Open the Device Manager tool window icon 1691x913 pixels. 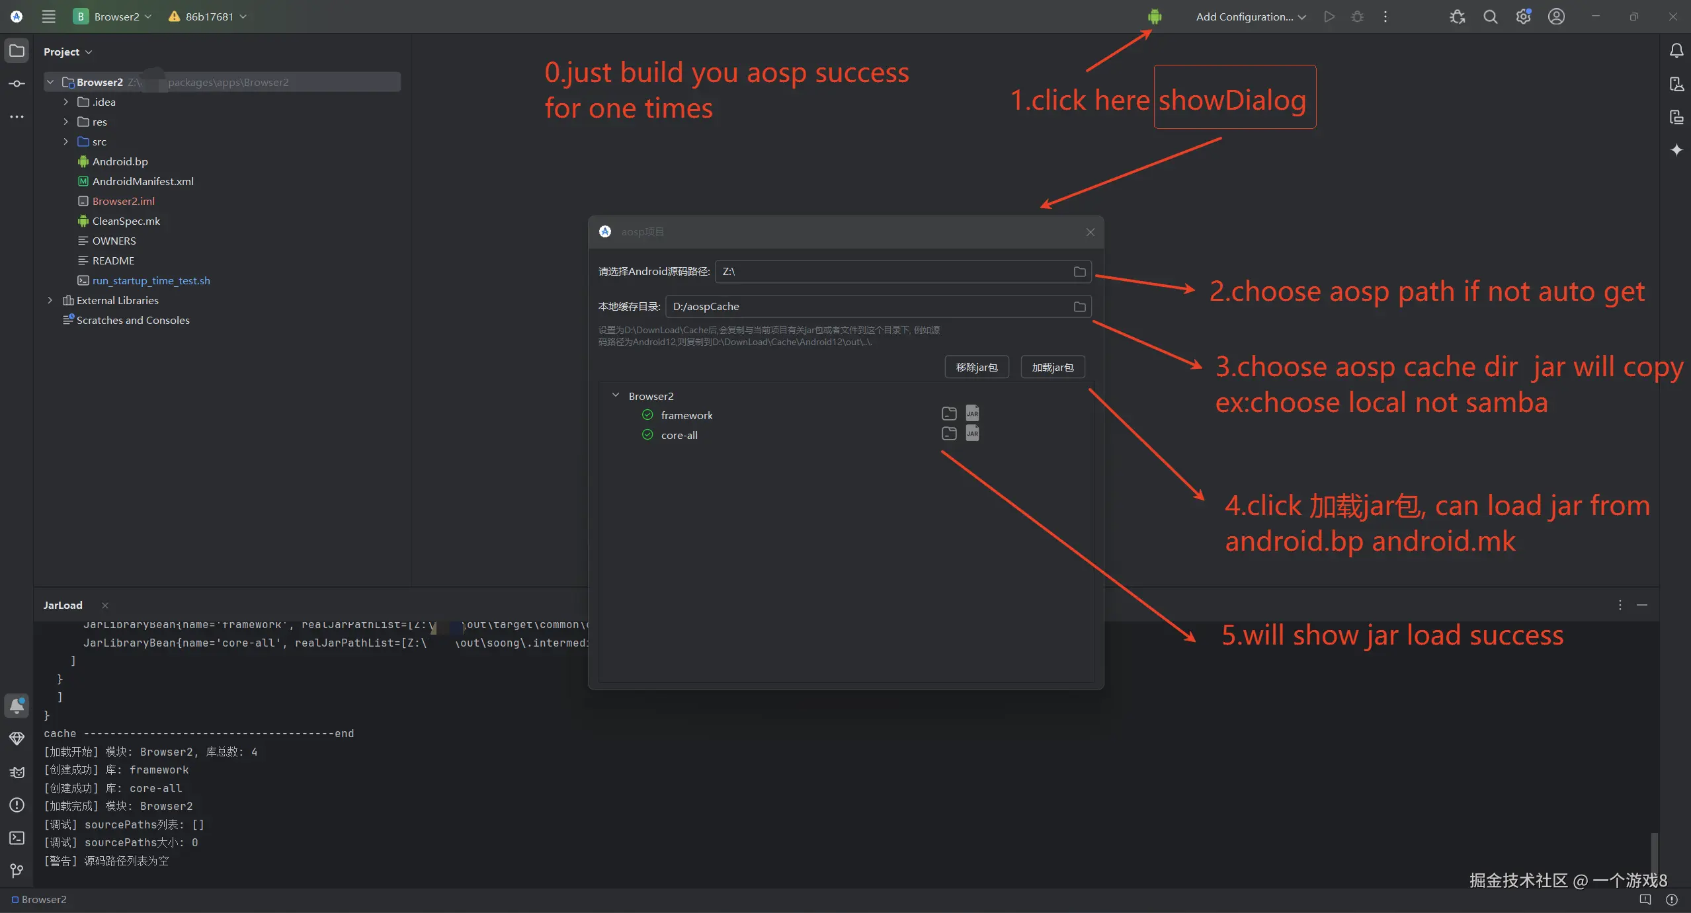tap(1676, 84)
